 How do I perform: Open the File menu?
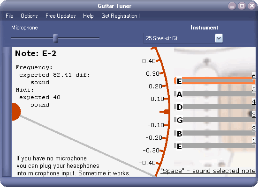tap(9, 16)
